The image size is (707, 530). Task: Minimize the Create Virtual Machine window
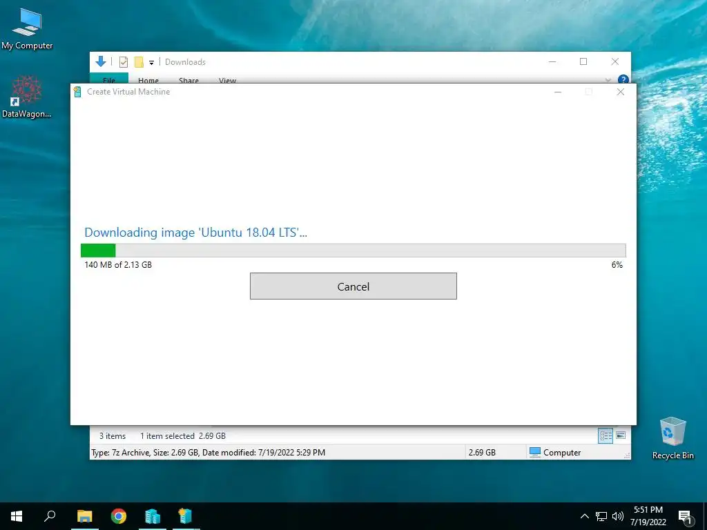point(558,92)
